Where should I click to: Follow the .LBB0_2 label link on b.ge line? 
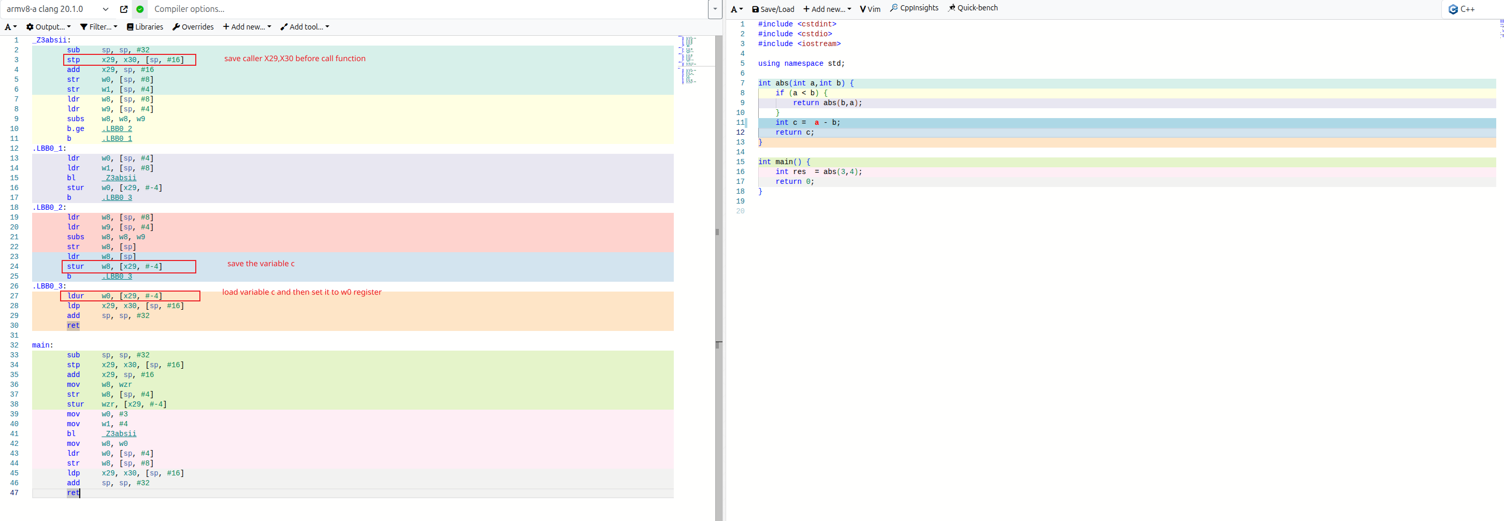point(117,129)
